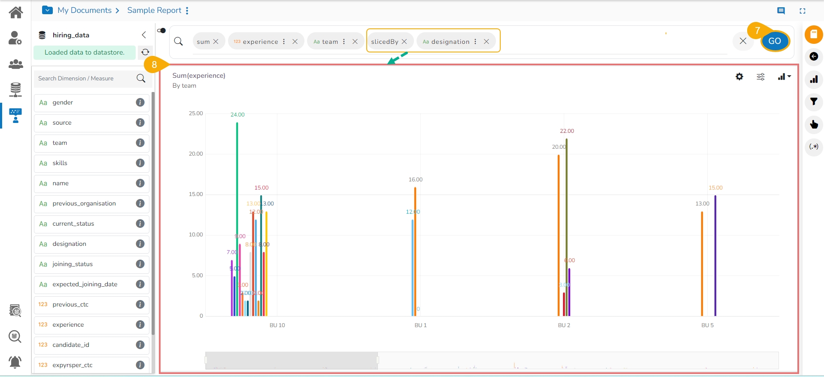Remove the team chip from query
This screenshot has height=377, width=824.
355,42
